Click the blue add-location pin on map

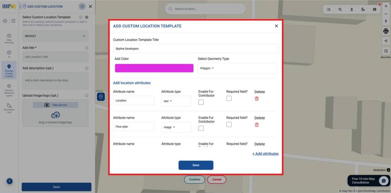101,96
